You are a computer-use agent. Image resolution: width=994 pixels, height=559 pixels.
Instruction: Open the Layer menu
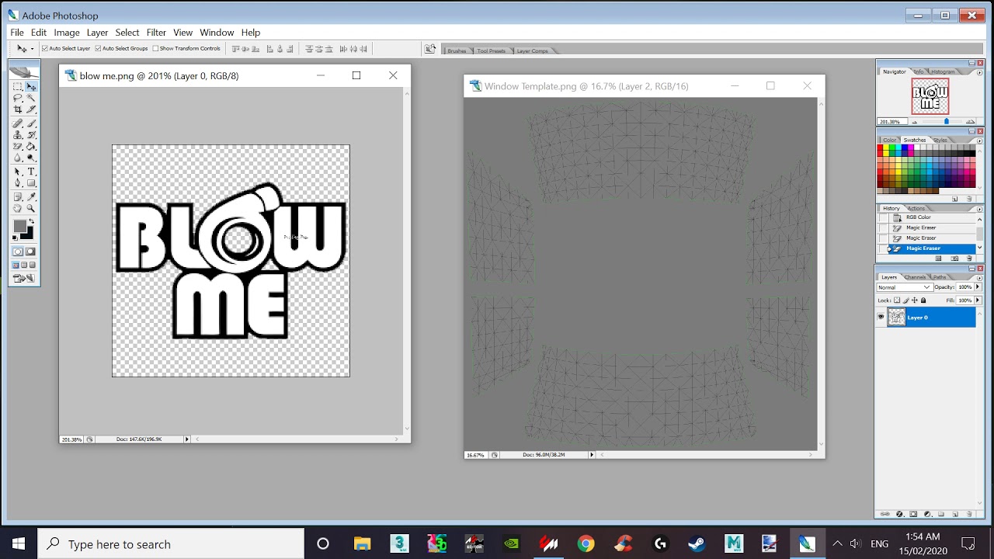point(97,33)
